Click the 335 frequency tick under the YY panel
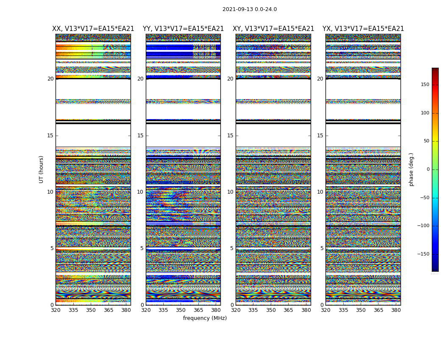This screenshot has height=339, width=445. pyautogui.click(x=163, y=310)
